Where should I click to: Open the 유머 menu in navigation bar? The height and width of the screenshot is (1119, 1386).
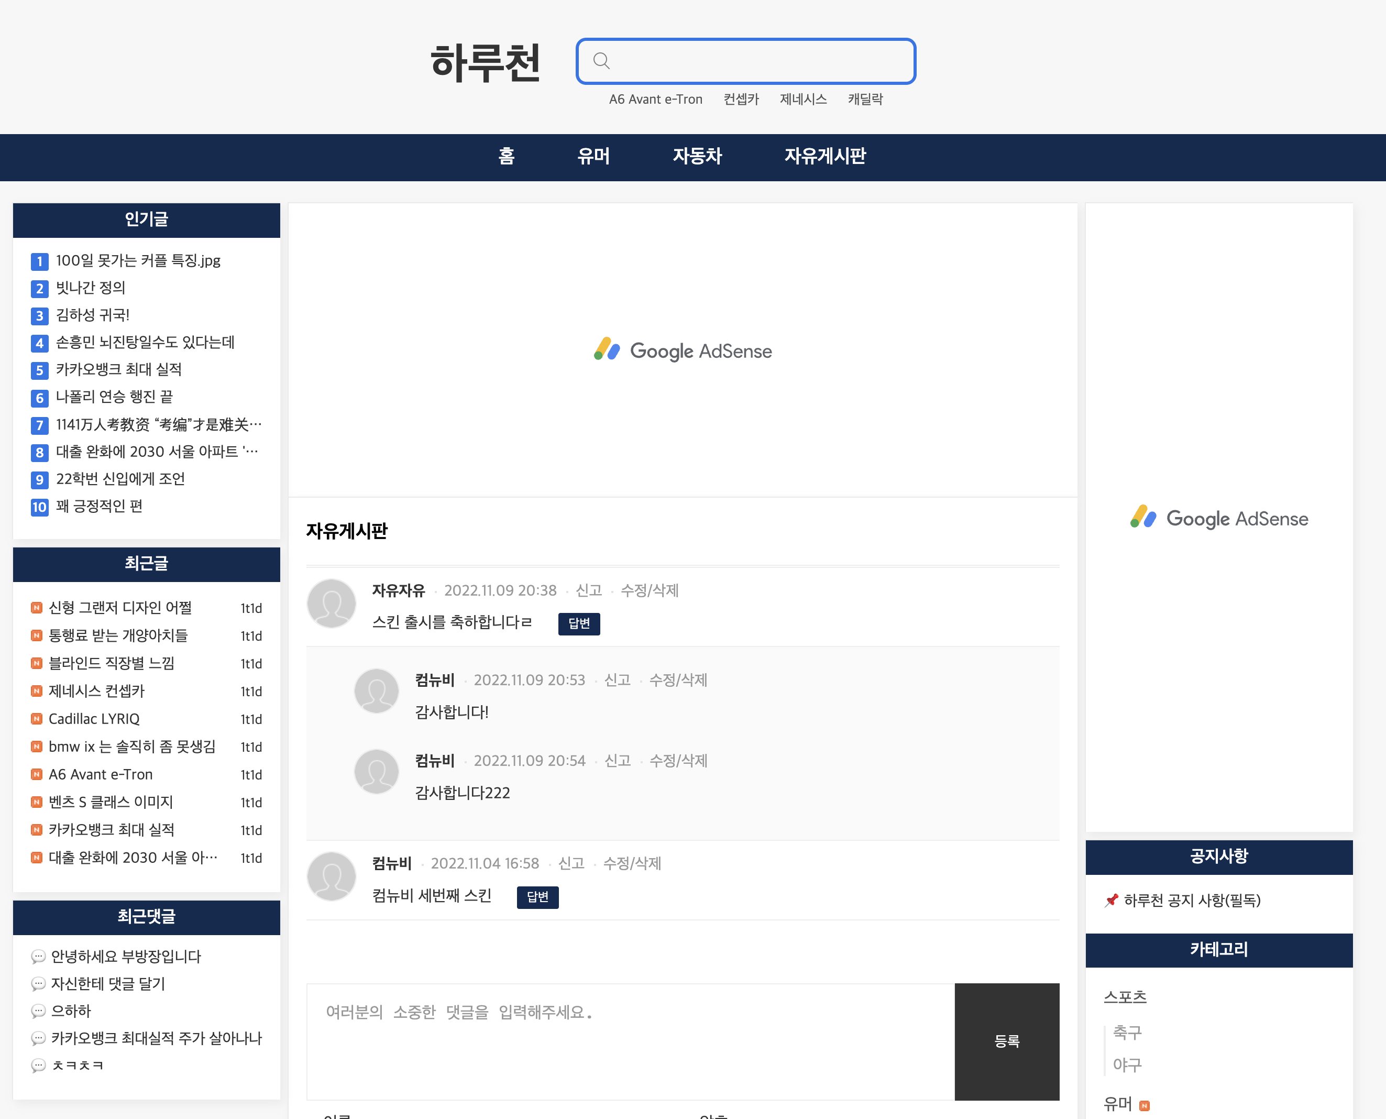coord(593,156)
